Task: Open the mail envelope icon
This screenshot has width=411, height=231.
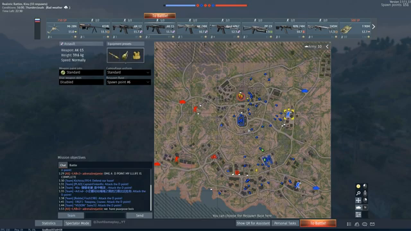Action: coord(372,224)
